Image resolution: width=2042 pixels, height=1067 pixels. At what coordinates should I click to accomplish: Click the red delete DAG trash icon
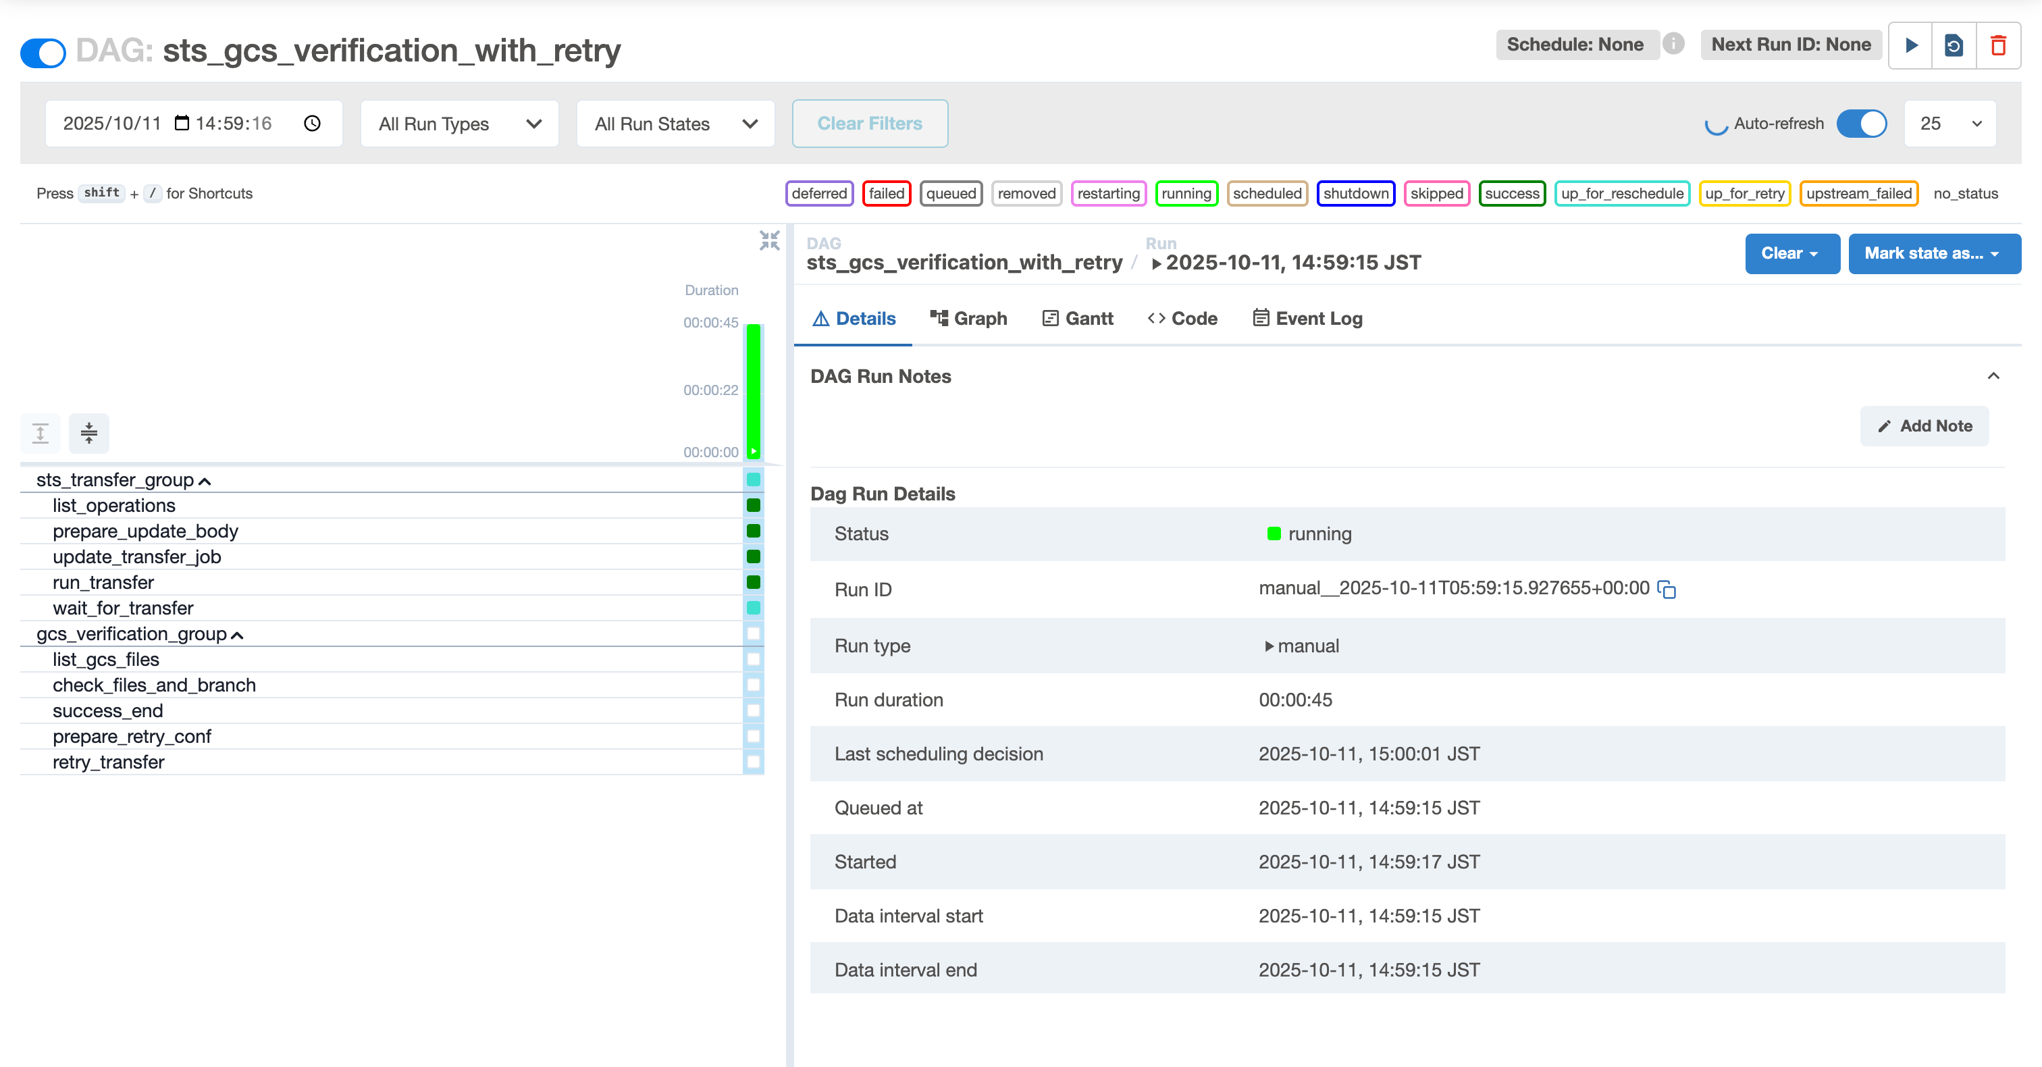click(1997, 45)
